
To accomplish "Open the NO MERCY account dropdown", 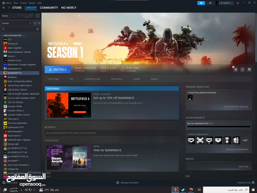I will click(225, 3).
